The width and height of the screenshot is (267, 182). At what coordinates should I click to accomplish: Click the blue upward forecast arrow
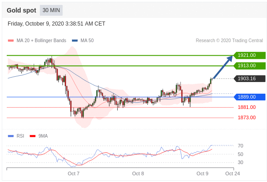tap(223, 67)
